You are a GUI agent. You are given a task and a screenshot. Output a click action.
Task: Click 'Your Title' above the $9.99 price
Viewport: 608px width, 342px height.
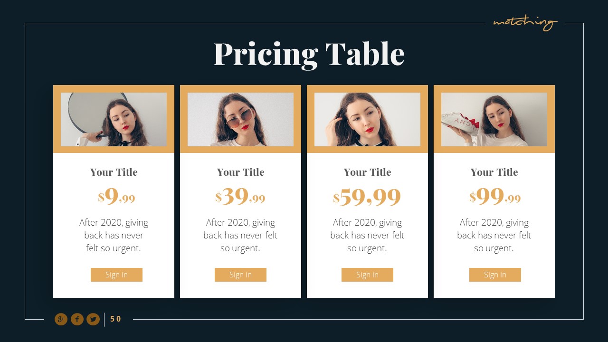(114, 172)
